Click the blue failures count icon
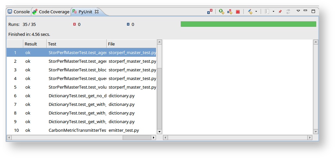Screen dimensions: 335x158 [x=128, y=25]
